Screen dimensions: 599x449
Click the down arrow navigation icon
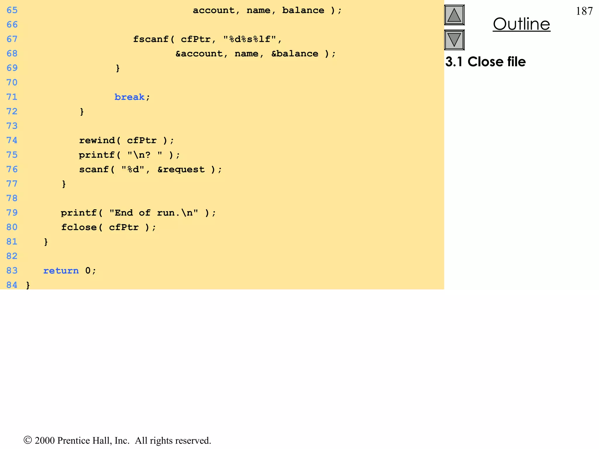[x=454, y=40]
